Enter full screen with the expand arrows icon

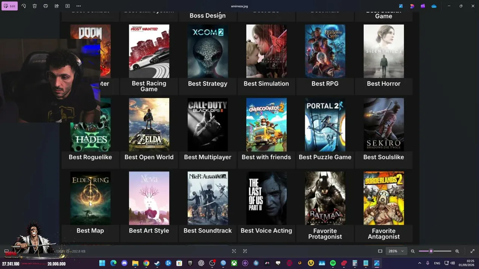coord(472,251)
